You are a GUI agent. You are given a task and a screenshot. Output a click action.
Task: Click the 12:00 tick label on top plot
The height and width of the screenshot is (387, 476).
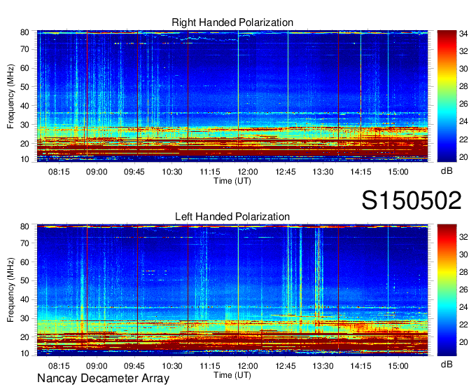tap(248, 172)
